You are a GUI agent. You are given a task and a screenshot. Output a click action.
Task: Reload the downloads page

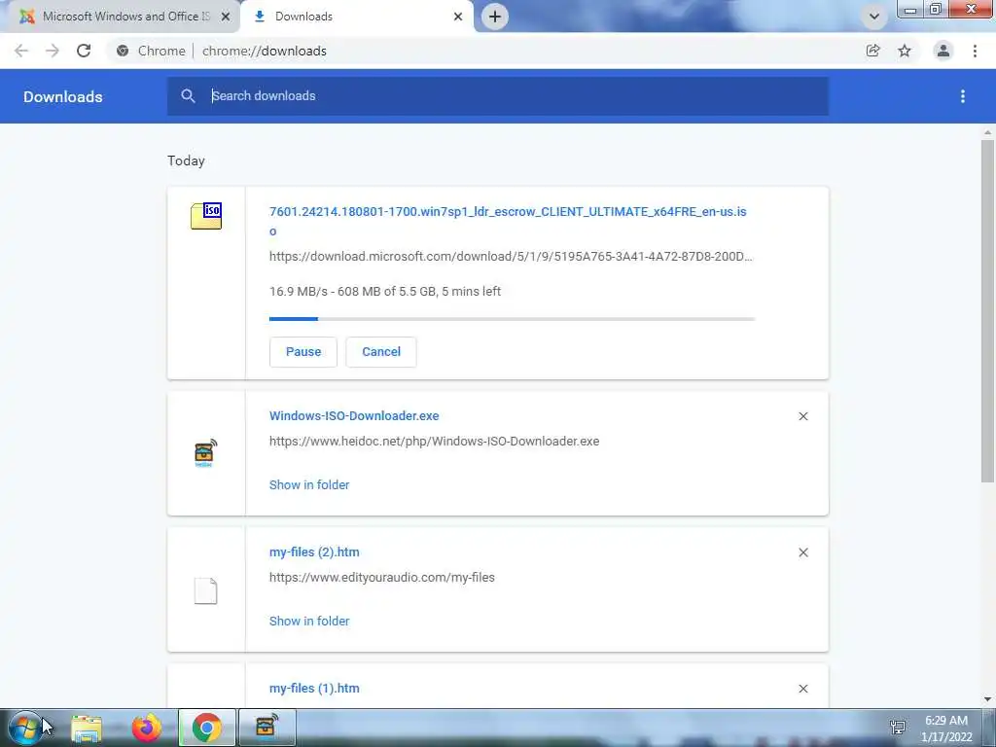click(84, 51)
